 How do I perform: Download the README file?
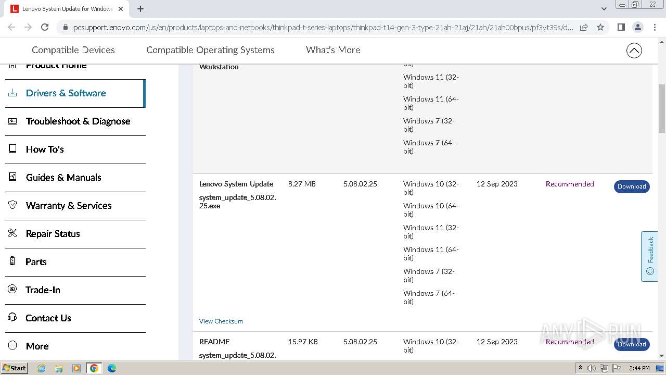(632, 344)
